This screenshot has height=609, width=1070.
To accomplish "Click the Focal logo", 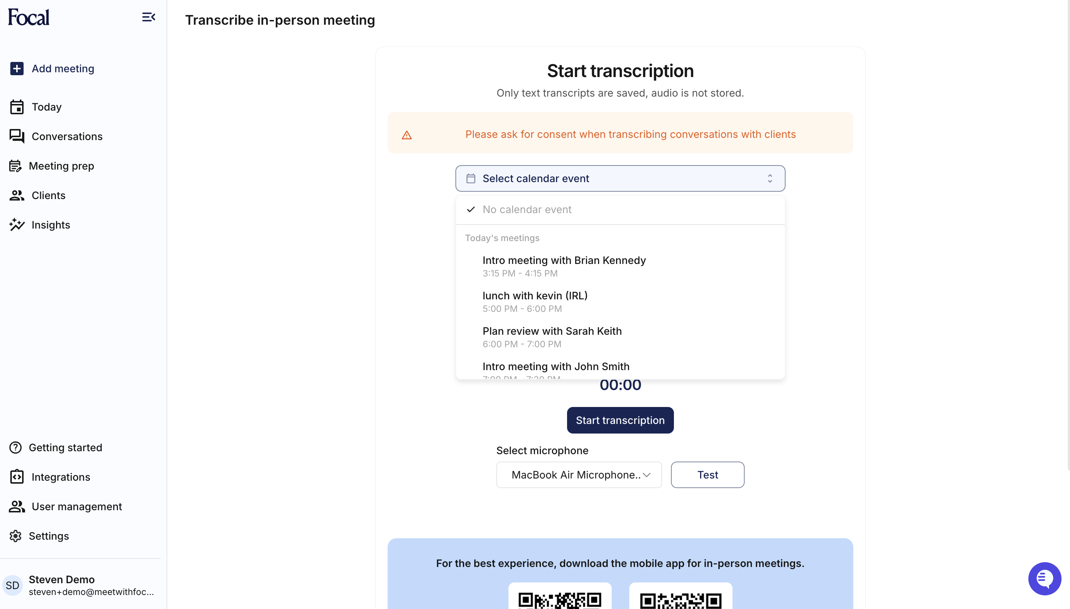I will (28, 17).
